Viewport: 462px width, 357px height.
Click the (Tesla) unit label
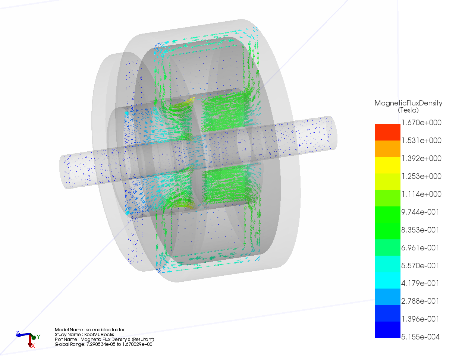(x=408, y=110)
